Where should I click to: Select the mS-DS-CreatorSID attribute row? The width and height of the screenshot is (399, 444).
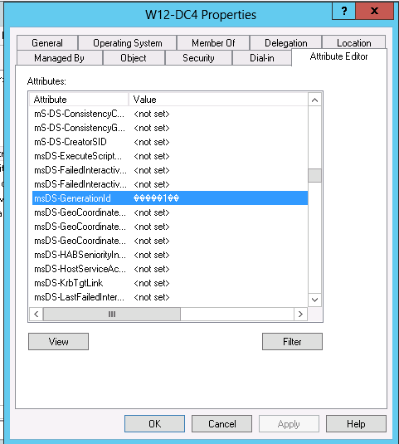pos(170,142)
